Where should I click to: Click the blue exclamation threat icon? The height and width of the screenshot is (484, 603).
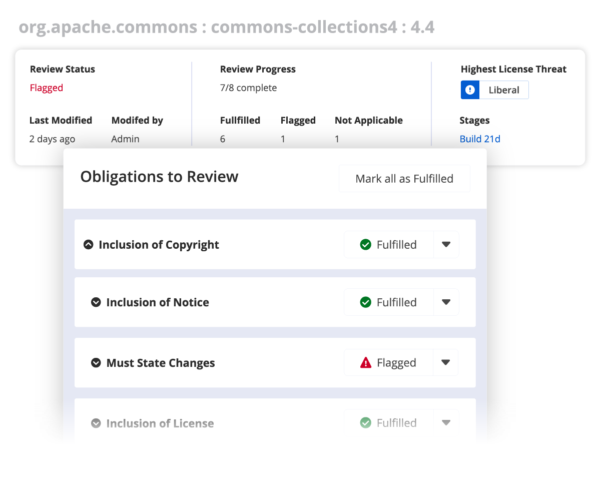click(470, 90)
